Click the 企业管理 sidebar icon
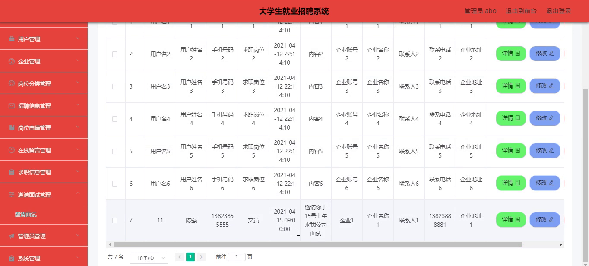 point(12,61)
